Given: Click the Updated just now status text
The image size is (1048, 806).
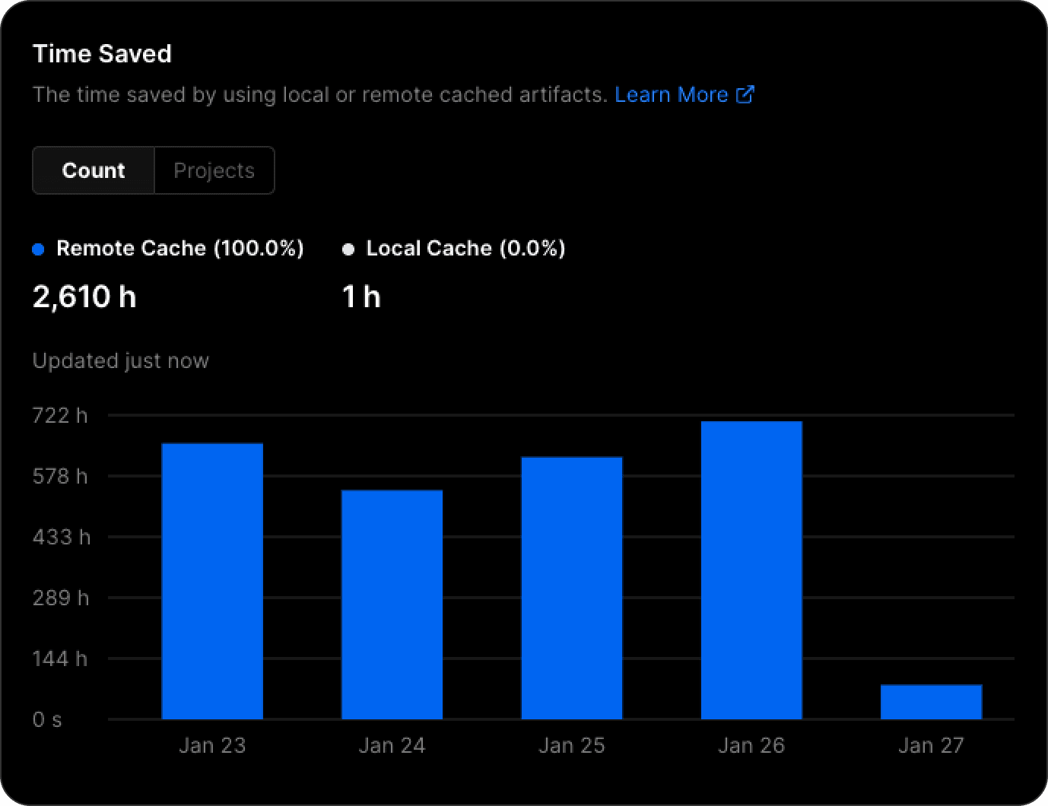Looking at the screenshot, I should pos(120,360).
